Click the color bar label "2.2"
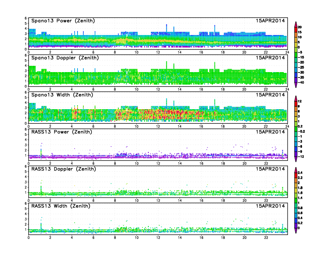 tap(300, 178)
